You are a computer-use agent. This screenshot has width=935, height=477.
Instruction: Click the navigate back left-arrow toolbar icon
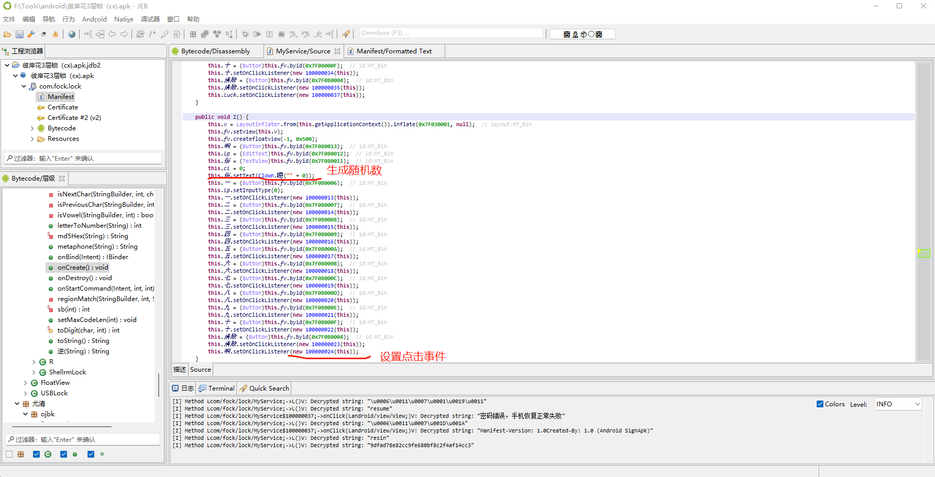click(x=112, y=34)
